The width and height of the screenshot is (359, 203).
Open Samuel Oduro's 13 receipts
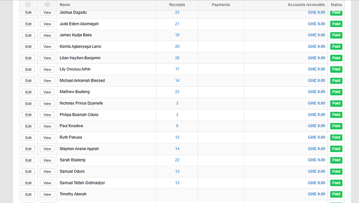pos(177,171)
